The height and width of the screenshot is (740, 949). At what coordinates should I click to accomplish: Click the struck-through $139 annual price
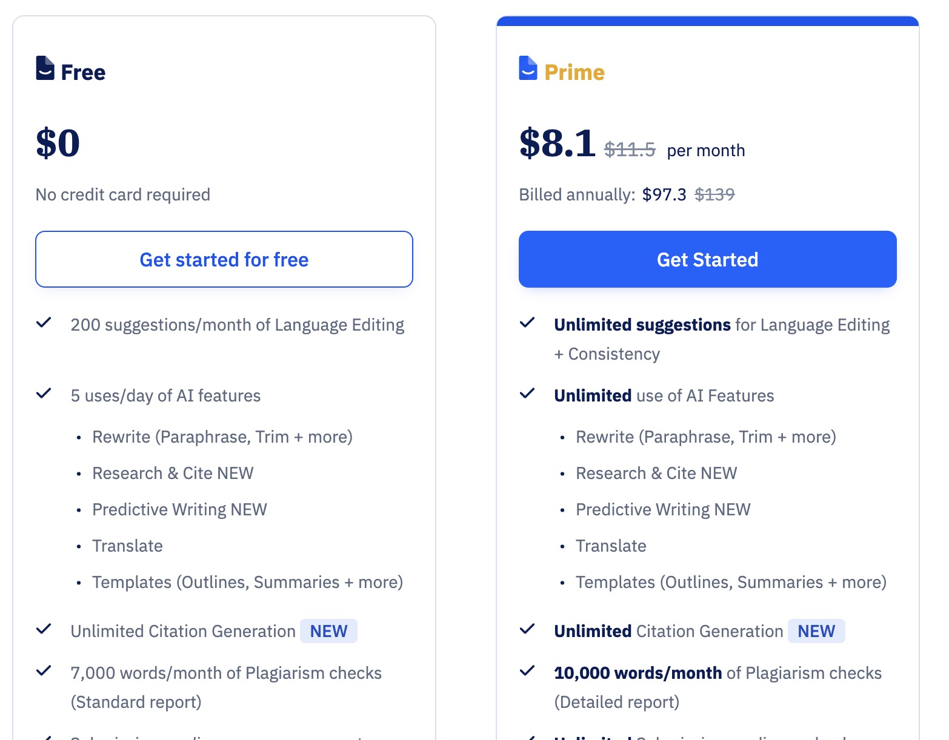(714, 194)
